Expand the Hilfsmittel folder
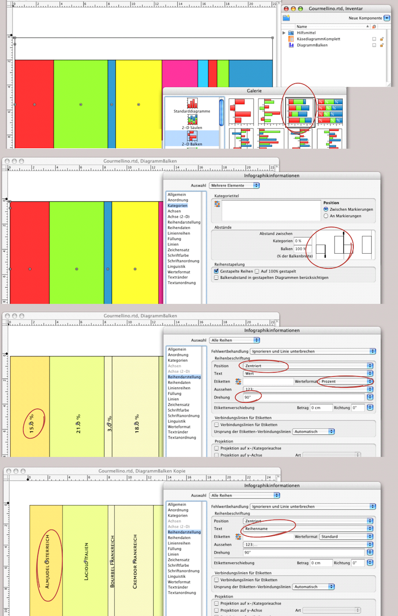The image size is (398, 616). coord(284,33)
